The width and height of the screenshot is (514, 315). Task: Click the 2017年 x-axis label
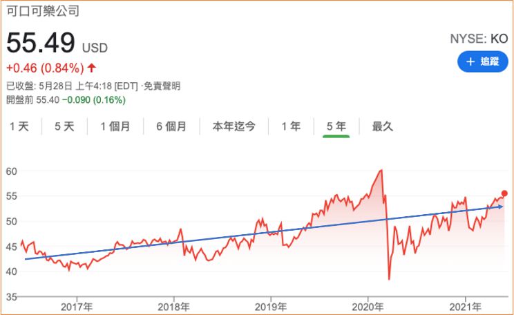point(77,307)
